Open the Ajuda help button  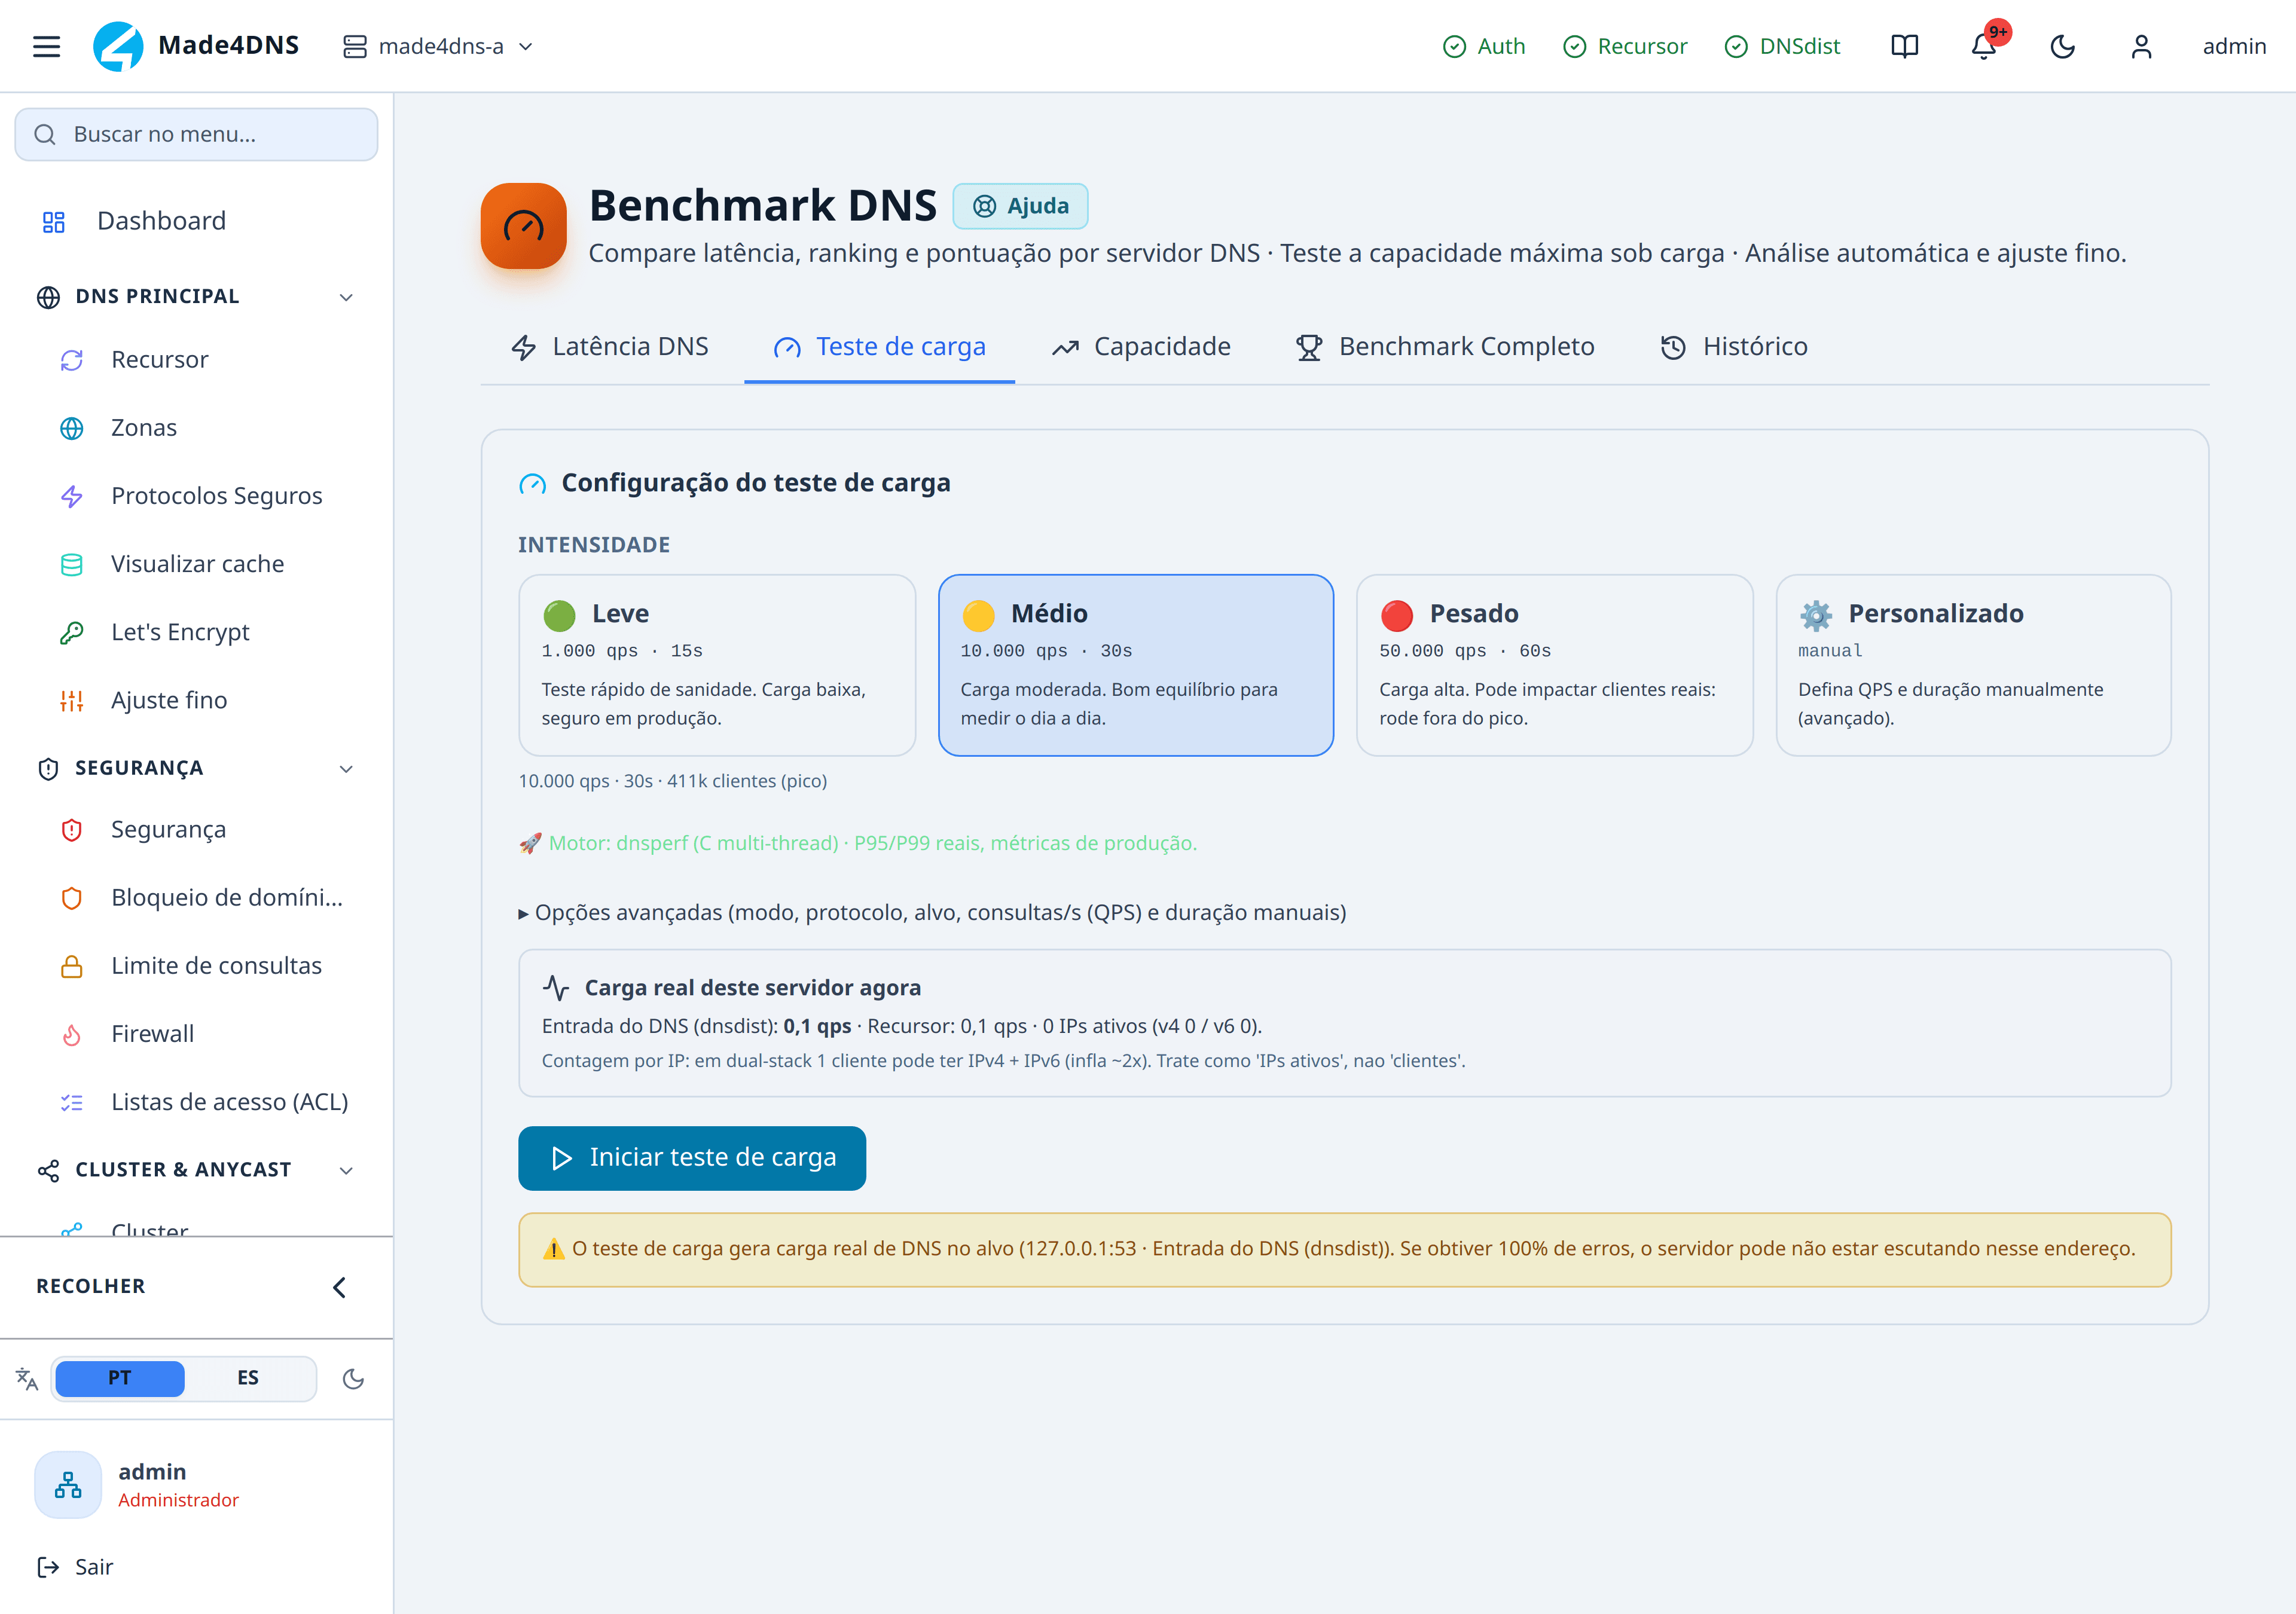click(1020, 206)
